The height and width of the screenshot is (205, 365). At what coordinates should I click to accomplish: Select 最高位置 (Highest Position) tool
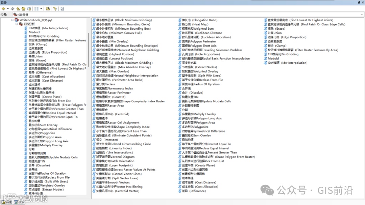click(115, 54)
